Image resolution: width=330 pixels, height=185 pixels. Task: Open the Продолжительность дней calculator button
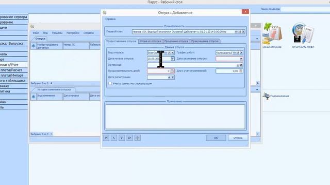click(172, 71)
